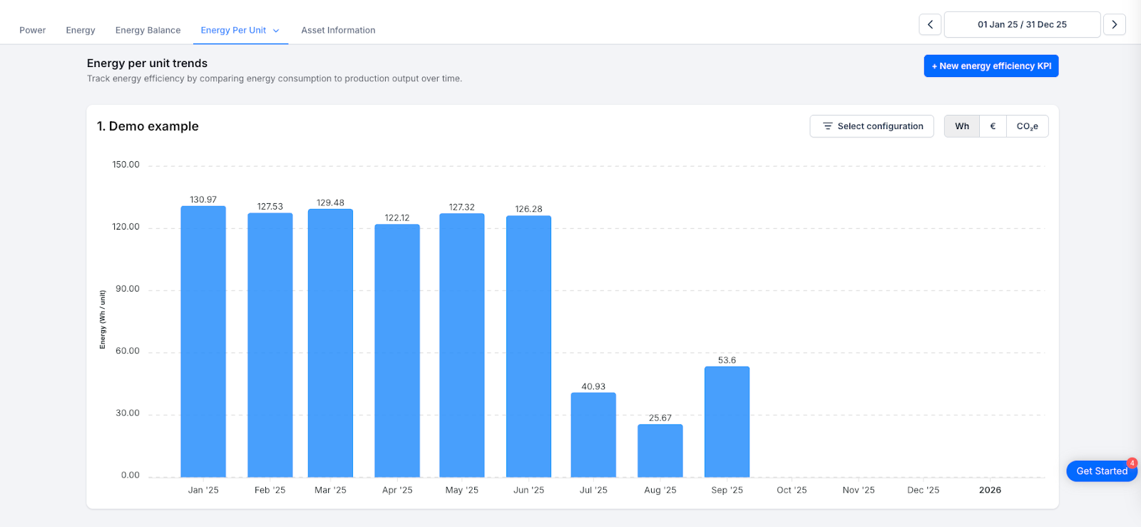The width and height of the screenshot is (1141, 527).
Task: Click notification badge on Get Started
Action: 1132,464
